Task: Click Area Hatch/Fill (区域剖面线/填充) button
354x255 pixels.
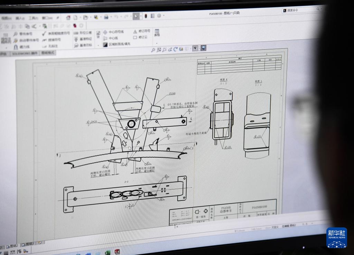Action: [x=117, y=44]
